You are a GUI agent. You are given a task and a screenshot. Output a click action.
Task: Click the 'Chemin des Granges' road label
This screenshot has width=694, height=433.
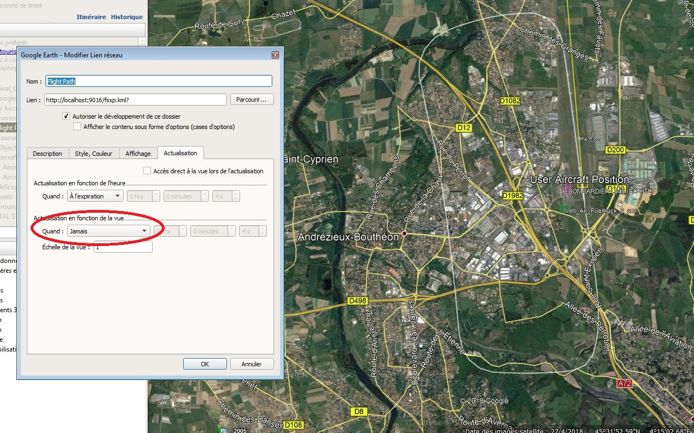(x=553, y=43)
